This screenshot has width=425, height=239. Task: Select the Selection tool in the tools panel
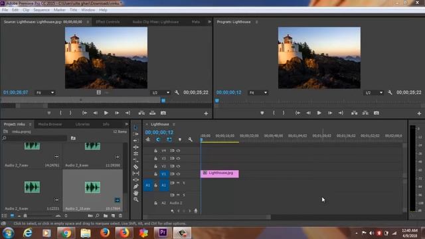(x=135, y=127)
